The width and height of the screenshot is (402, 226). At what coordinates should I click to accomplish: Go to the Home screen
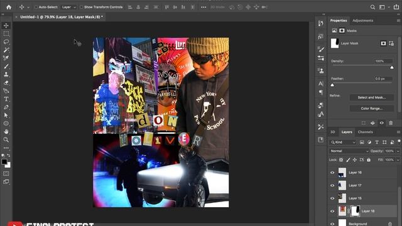coord(9,7)
